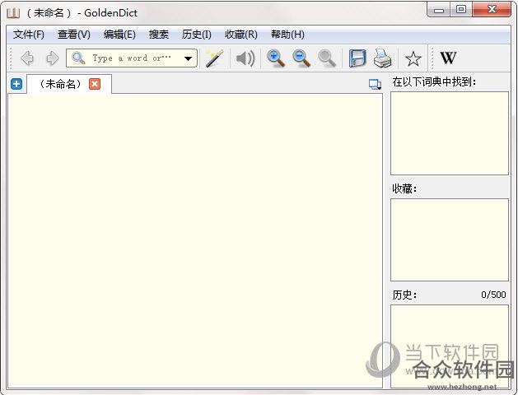This screenshot has height=395, width=518.
Task: Click the 历史 history list pane
Action: [x=450, y=346]
